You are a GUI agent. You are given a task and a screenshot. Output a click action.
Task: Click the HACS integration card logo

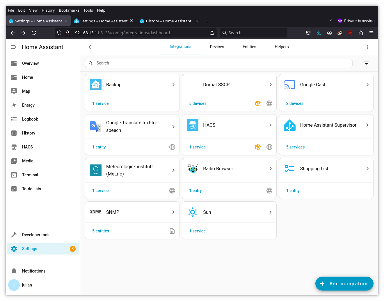click(x=193, y=125)
